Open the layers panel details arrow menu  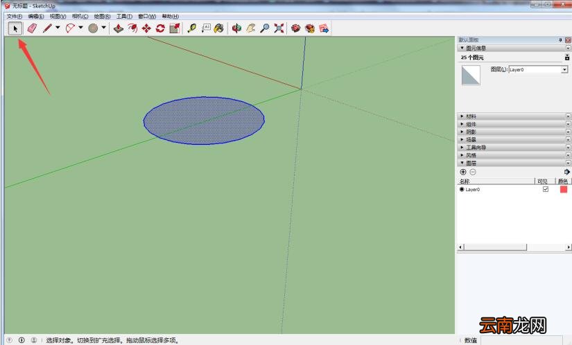coord(567,172)
